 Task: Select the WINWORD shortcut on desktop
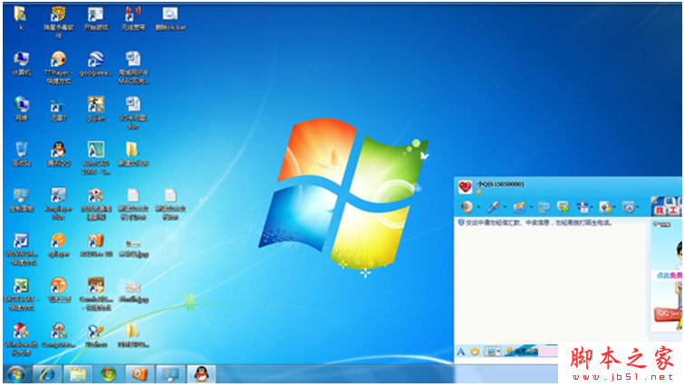coord(21,249)
